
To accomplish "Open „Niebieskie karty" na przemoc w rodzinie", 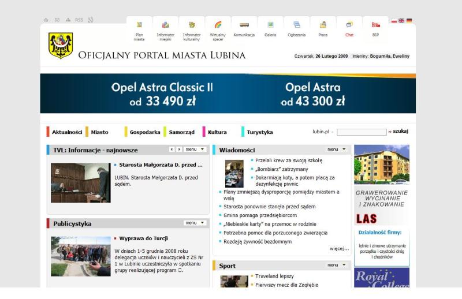I will coord(270,224).
